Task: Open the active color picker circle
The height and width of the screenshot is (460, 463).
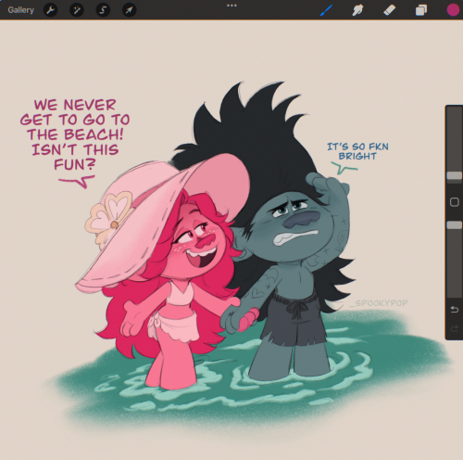Action: (453, 10)
